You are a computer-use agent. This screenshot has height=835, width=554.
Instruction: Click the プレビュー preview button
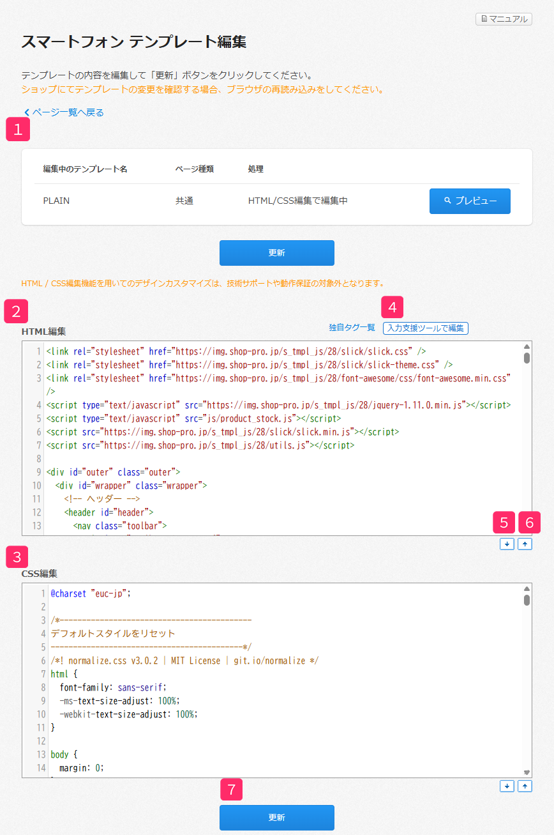click(x=470, y=201)
